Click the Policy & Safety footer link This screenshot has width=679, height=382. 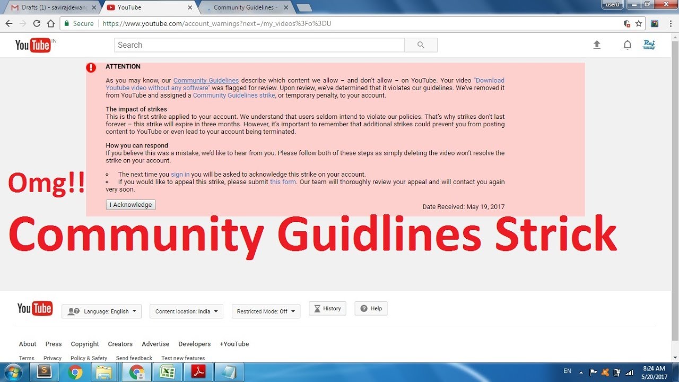(x=89, y=358)
